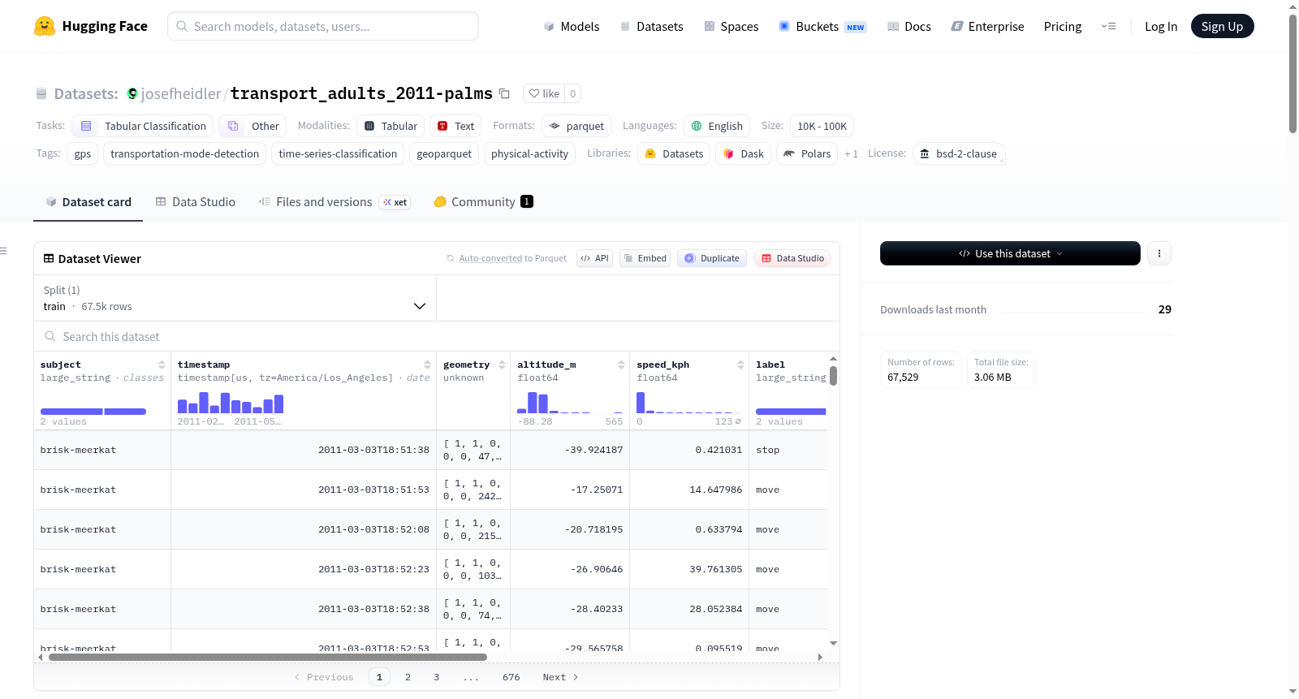Follow the Auto-converted link
This screenshot has width=1299, height=699.
pyautogui.click(x=490, y=258)
